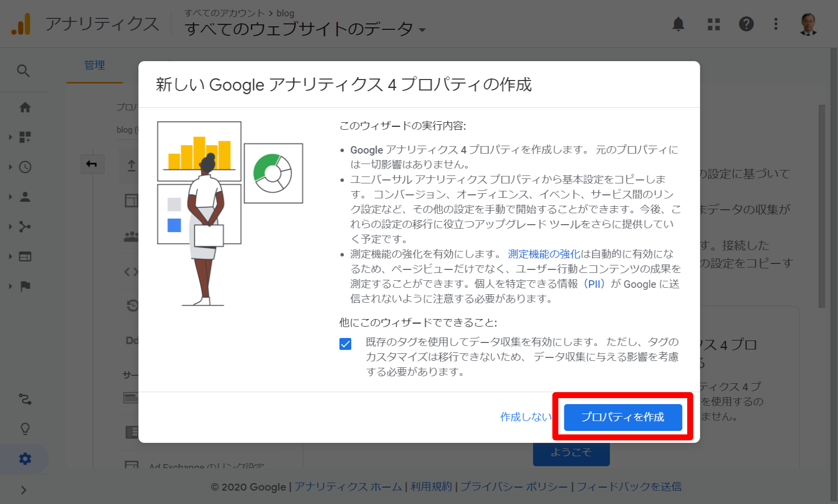838x504 pixels.
Task: Open the Attribution icon in sidebar
Action: (x=25, y=399)
